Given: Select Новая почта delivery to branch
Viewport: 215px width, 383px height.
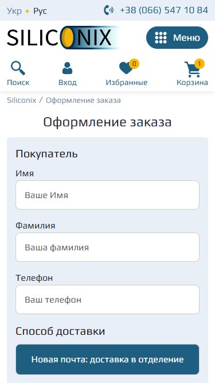Looking at the screenshot, I should (x=108, y=359).
